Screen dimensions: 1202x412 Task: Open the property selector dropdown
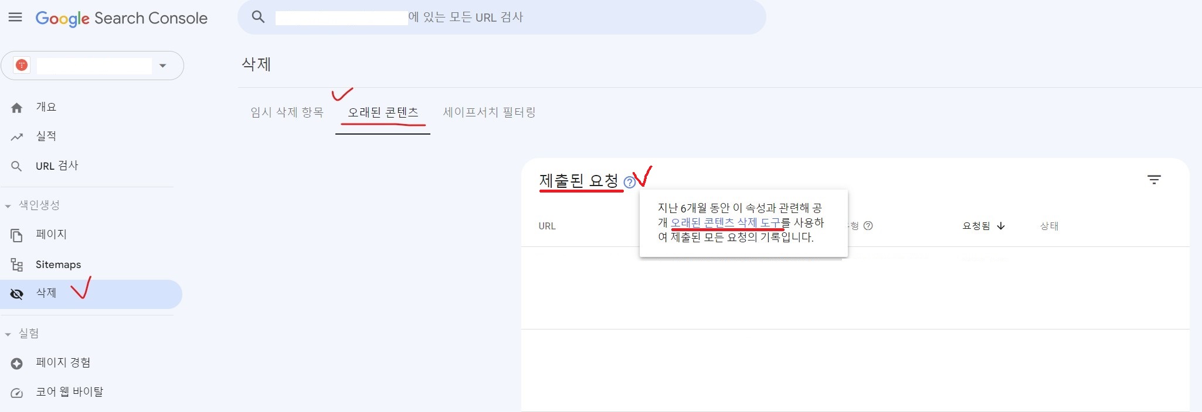pyautogui.click(x=163, y=66)
